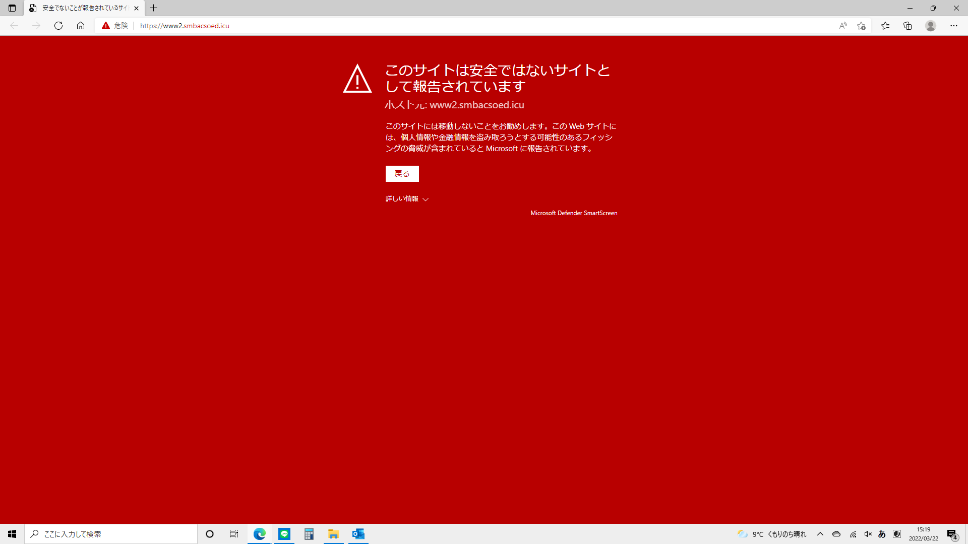This screenshot has width=968, height=544.
Task: Open a new browser tab
Action: pos(154,8)
